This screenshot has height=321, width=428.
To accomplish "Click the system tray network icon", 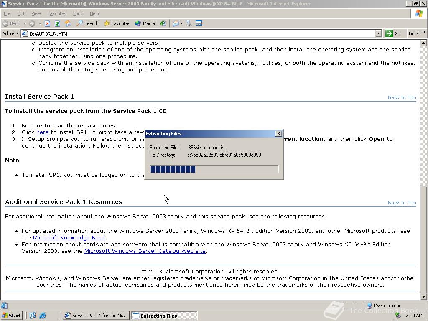I will (x=398, y=316).
